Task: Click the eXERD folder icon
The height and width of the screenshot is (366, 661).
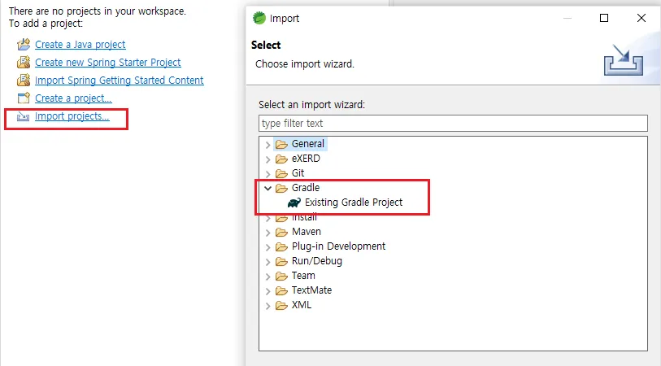Action: [x=281, y=159]
